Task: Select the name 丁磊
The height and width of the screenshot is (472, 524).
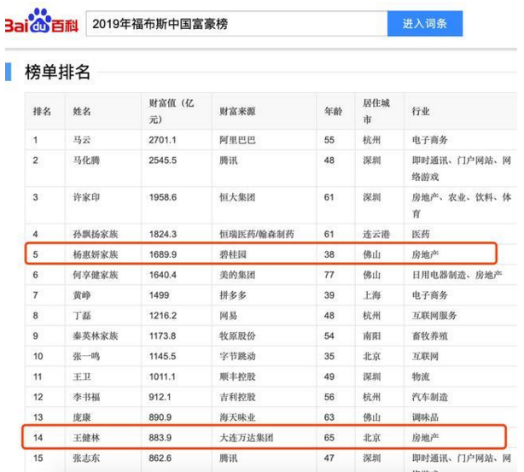Action: pos(82,316)
